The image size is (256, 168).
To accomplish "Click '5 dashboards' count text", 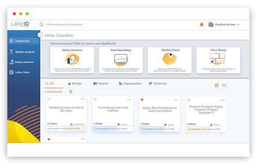I will point(53,92).
